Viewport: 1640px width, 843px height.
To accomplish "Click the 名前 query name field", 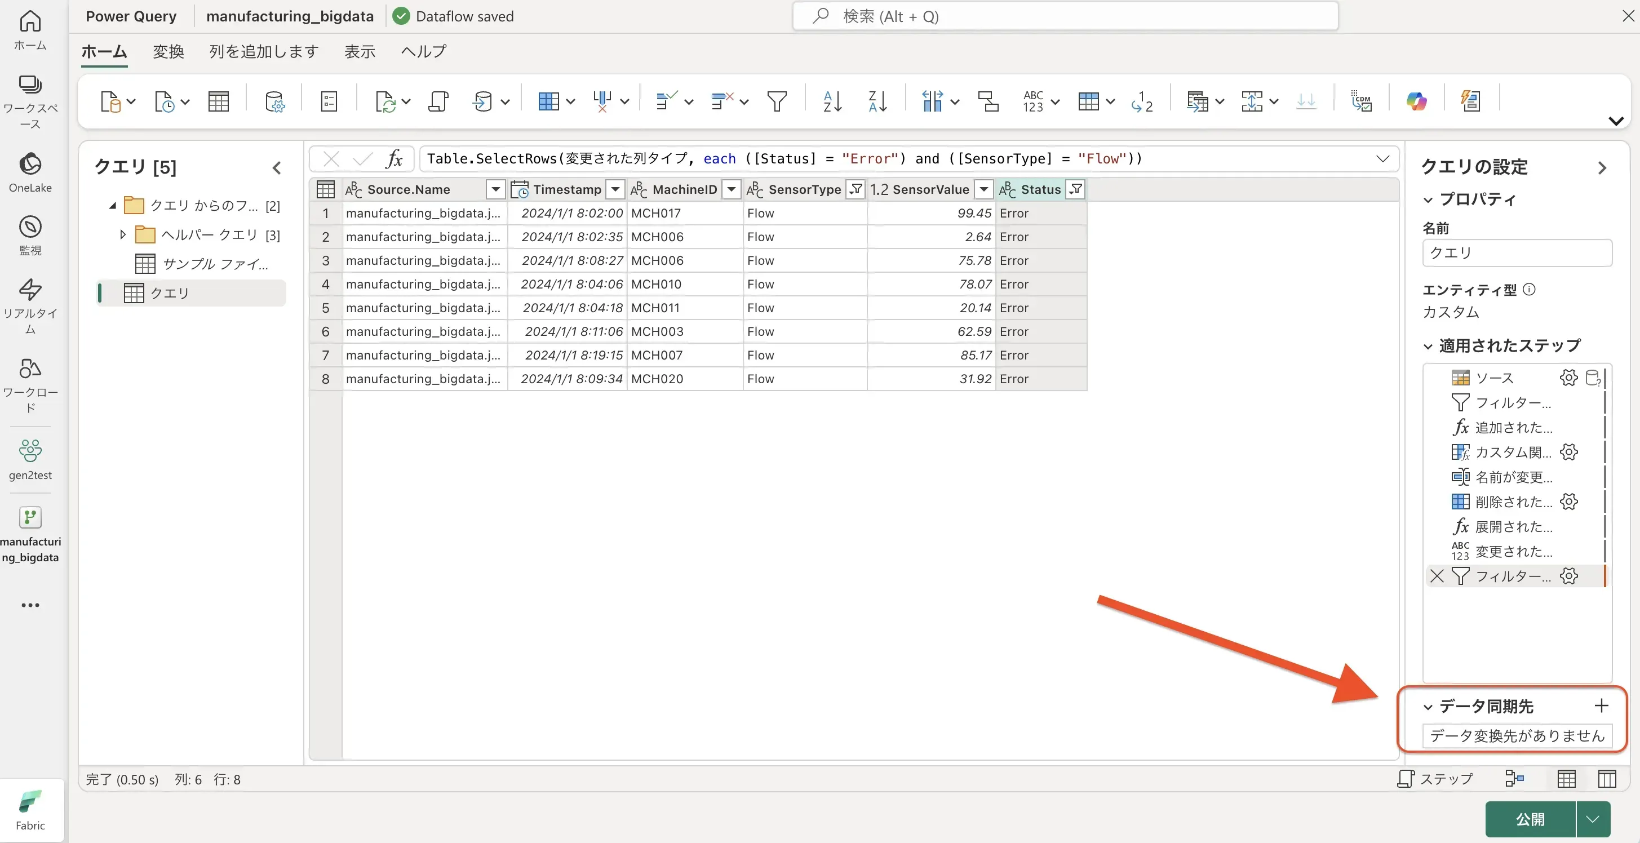I will click(x=1517, y=253).
